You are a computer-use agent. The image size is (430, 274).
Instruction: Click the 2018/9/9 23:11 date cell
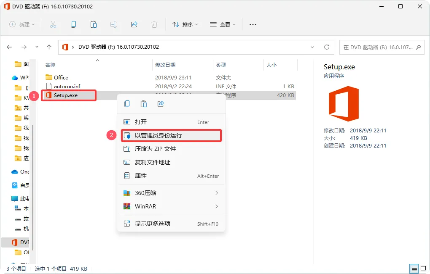click(x=173, y=78)
